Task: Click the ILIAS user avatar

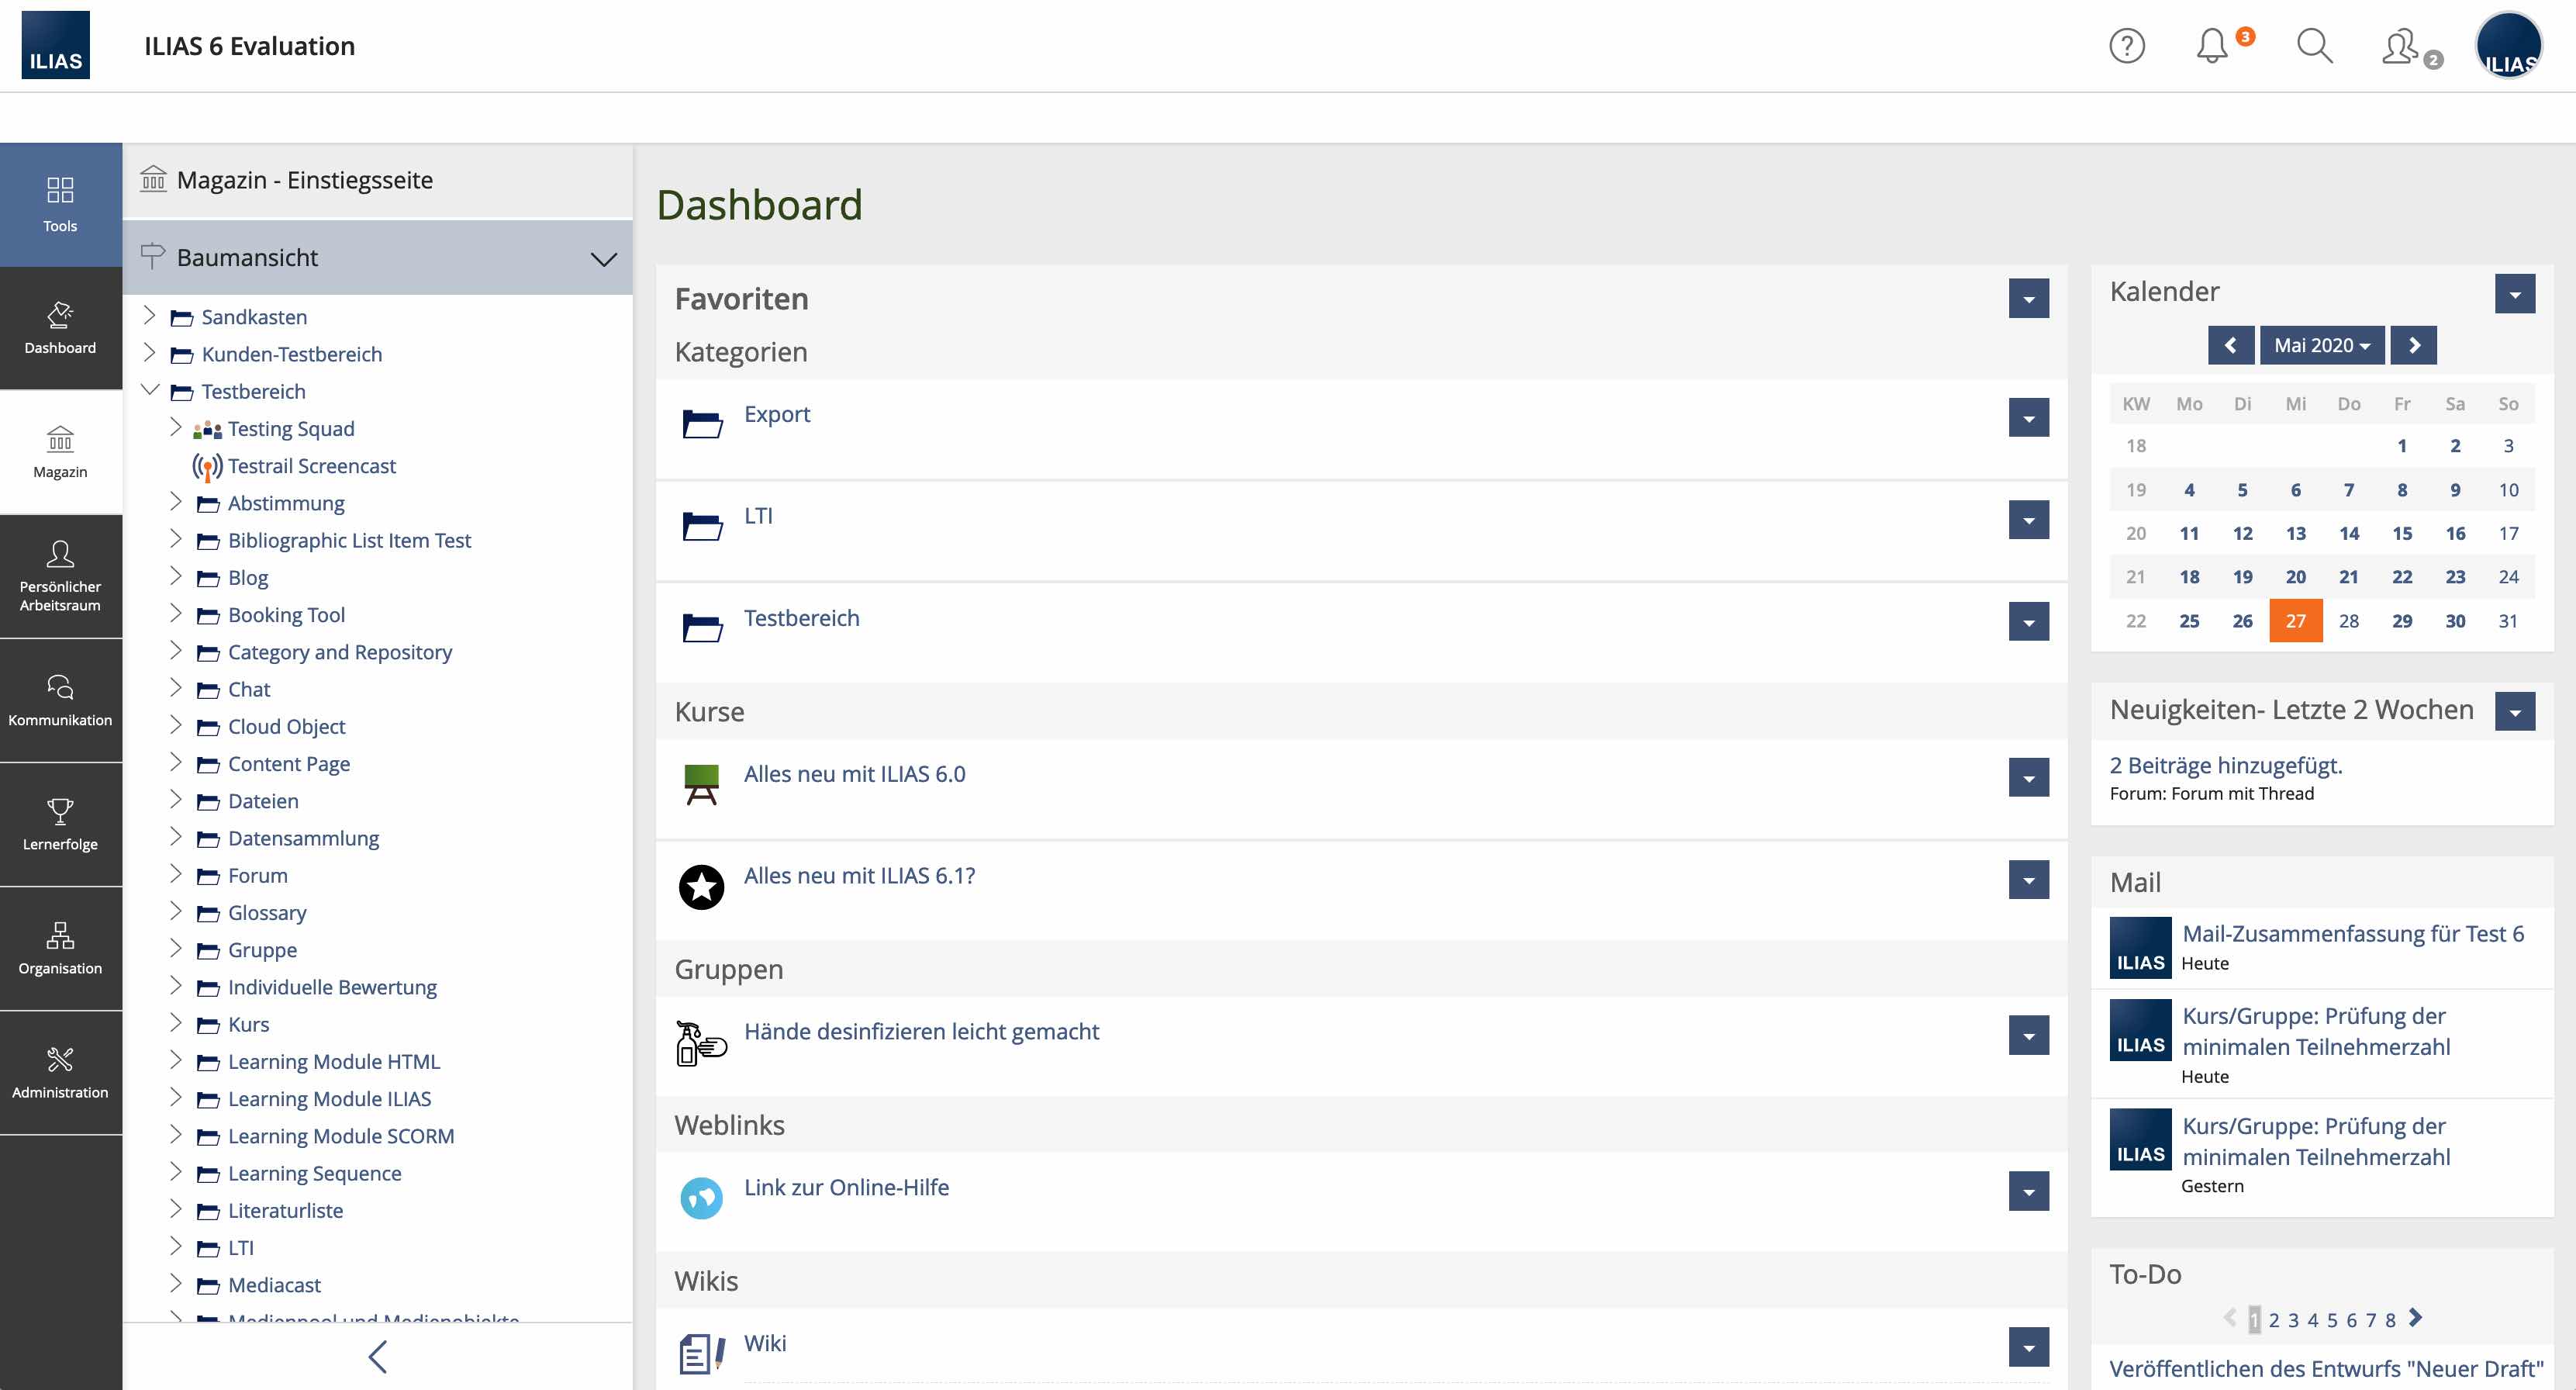Action: tap(2508, 46)
